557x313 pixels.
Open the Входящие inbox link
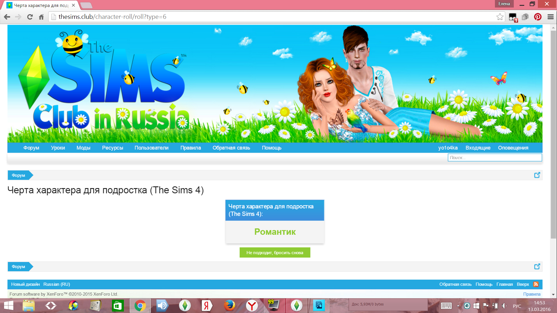point(478,148)
